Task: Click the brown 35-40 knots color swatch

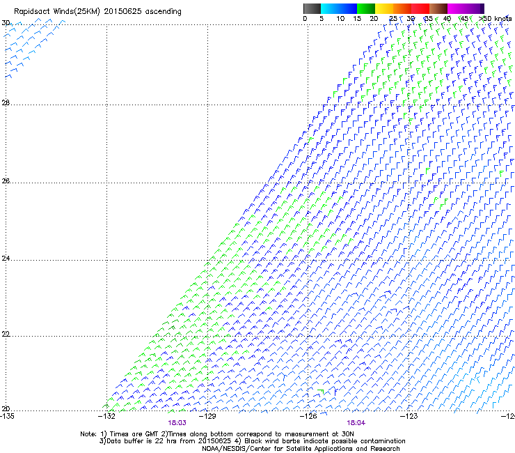Action: pyautogui.click(x=438, y=8)
